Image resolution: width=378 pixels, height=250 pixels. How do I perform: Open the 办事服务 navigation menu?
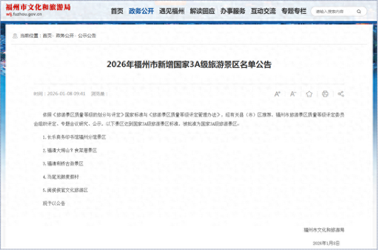(233, 11)
